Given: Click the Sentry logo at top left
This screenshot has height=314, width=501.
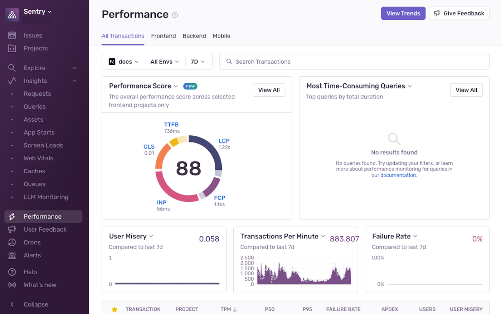Looking at the screenshot, I should tap(13, 14).
